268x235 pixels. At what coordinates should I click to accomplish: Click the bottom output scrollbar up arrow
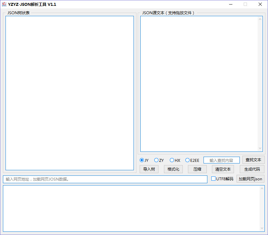(262, 188)
